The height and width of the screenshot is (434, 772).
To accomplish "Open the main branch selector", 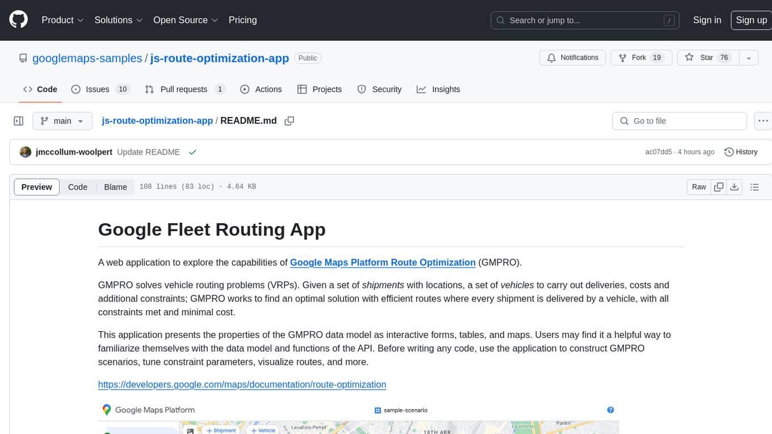I will point(62,121).
